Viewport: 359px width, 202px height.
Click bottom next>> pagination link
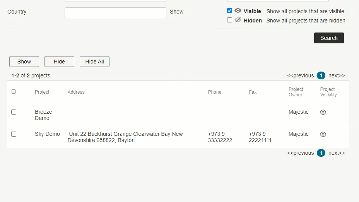click(x=337, y=153)
